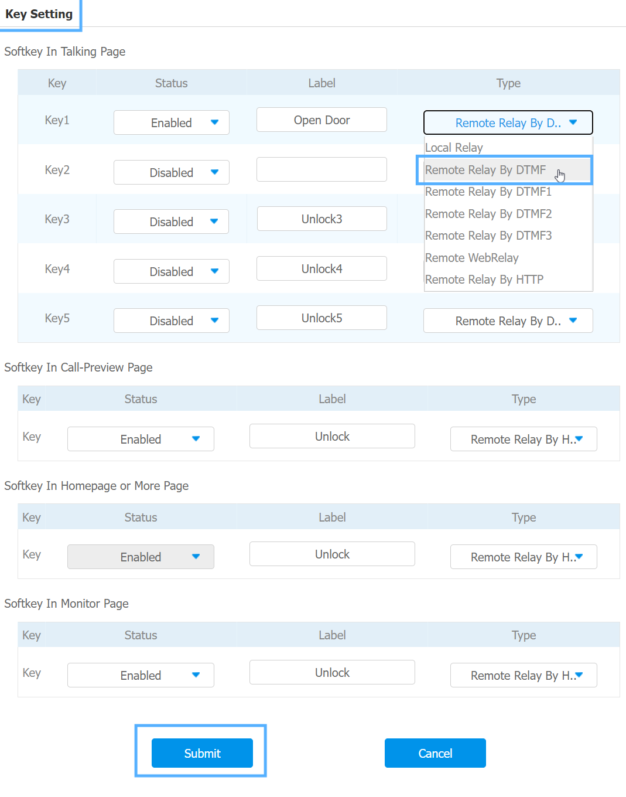Click the Submit button
The height and width of the screenshot is (797, 626).
coord(202,753)
